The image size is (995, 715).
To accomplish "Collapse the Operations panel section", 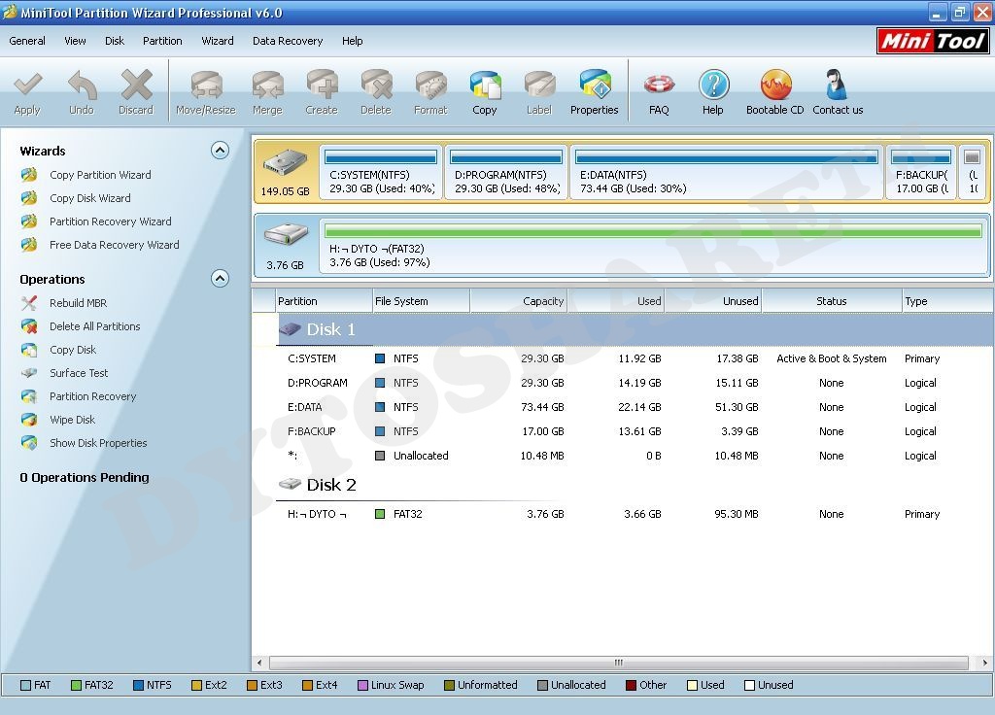I will click(220, 279).
